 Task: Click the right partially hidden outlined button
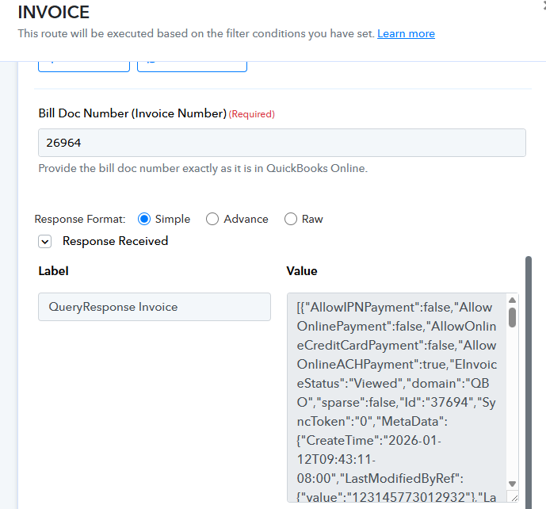192,66
